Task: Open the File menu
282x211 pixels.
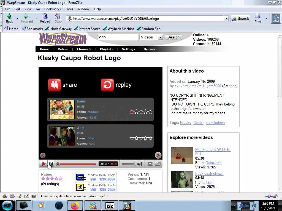Action: click(7, 9)
